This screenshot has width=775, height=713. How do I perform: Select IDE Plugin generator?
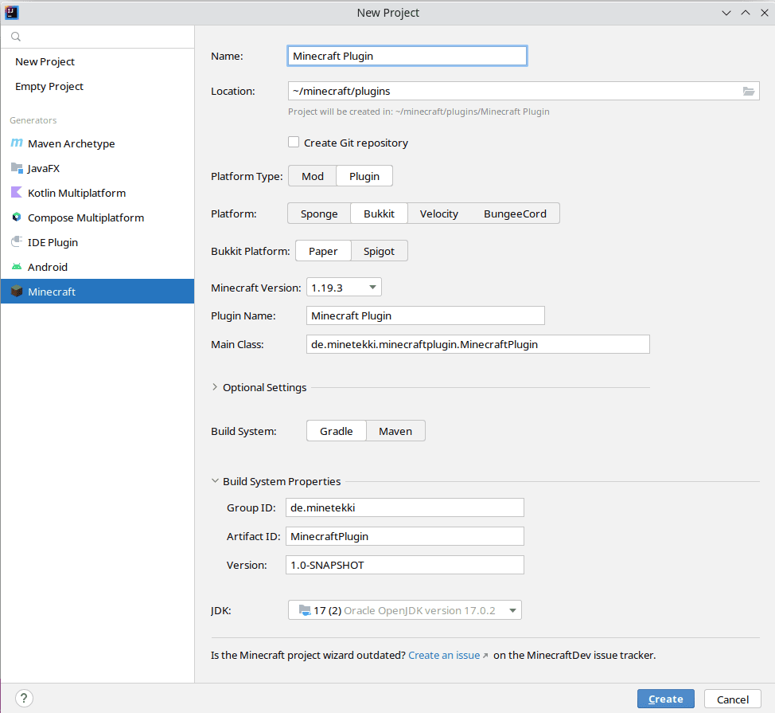[97, 242]
